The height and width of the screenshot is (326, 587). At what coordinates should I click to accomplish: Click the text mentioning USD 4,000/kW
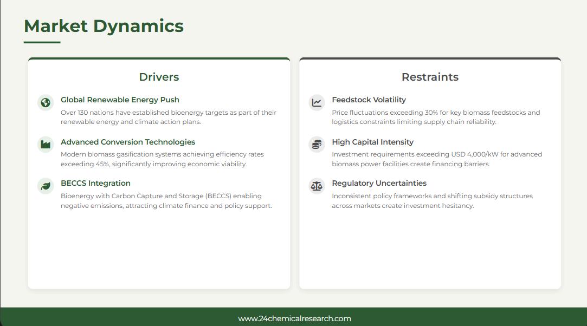437,159
